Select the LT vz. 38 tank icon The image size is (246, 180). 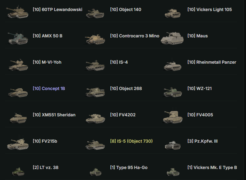(18, 172)
